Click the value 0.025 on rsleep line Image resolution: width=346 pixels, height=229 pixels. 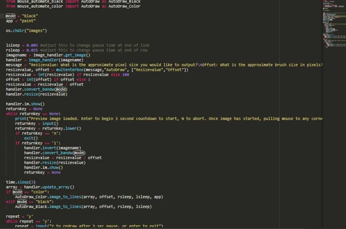pos(32,50)
